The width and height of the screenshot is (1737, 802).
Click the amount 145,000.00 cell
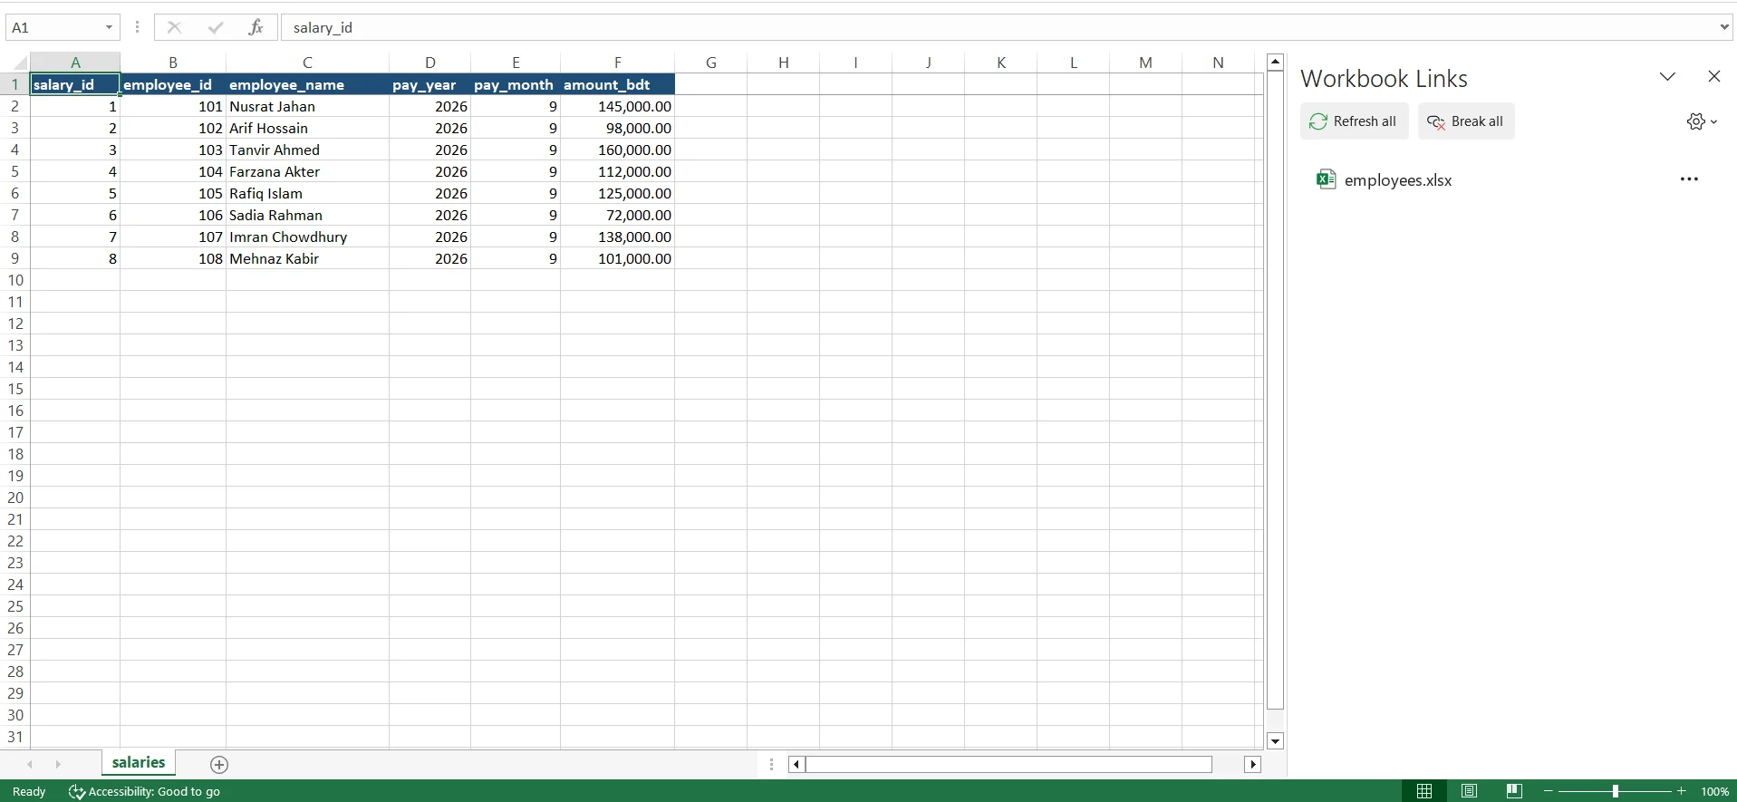(617, 106)
